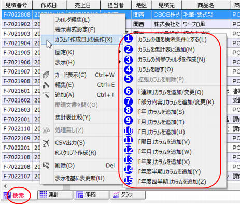Click the 担当者 column header
The height and width of the screenshot is (204, 240).
(x=116, y=5)
